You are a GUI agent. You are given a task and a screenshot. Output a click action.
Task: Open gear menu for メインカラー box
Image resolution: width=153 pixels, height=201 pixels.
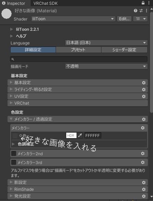click(143, 128)
